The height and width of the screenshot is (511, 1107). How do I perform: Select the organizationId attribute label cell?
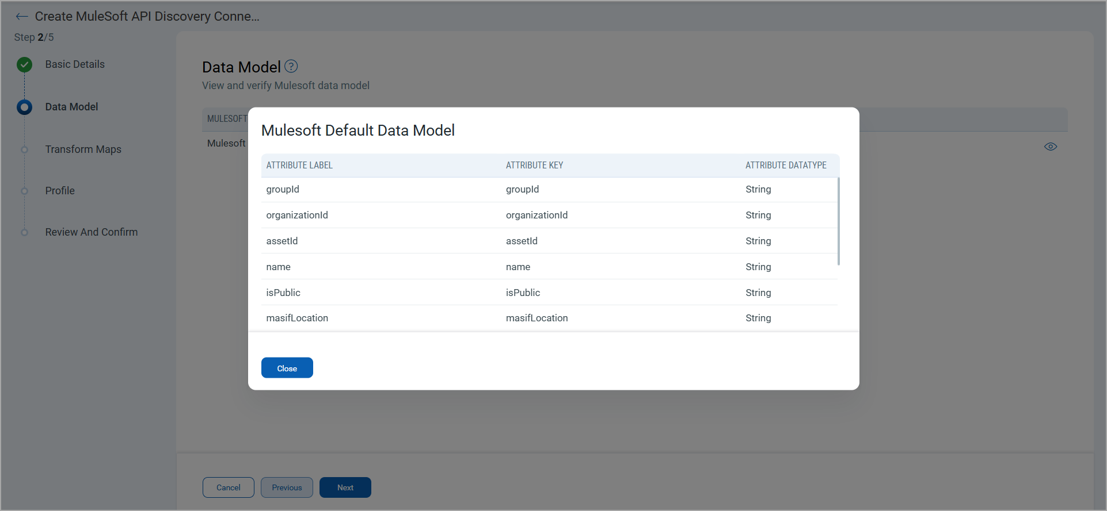coord(297,215)
